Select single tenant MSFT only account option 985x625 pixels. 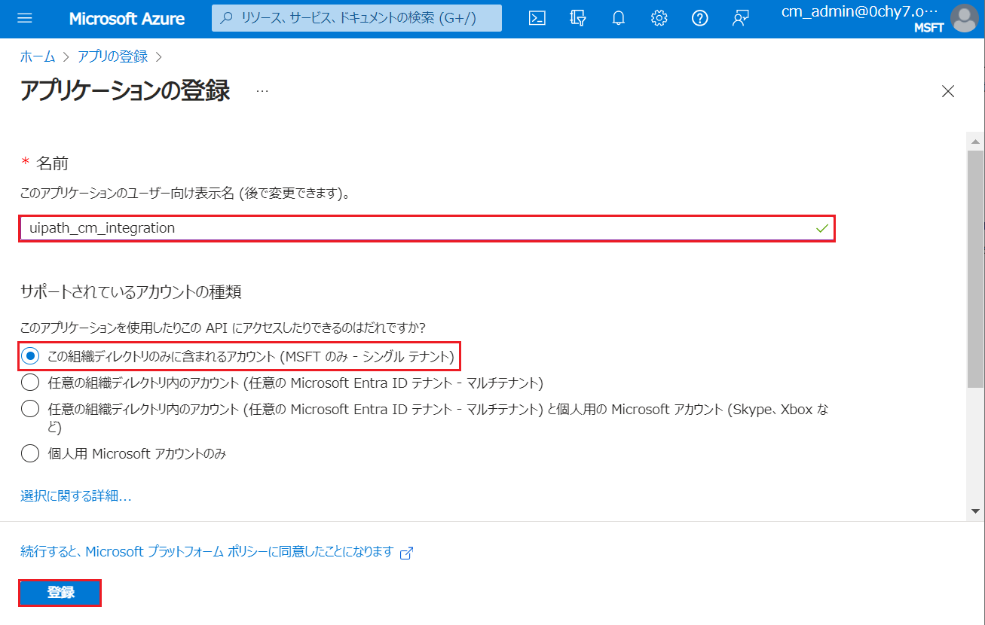(240, 356)
